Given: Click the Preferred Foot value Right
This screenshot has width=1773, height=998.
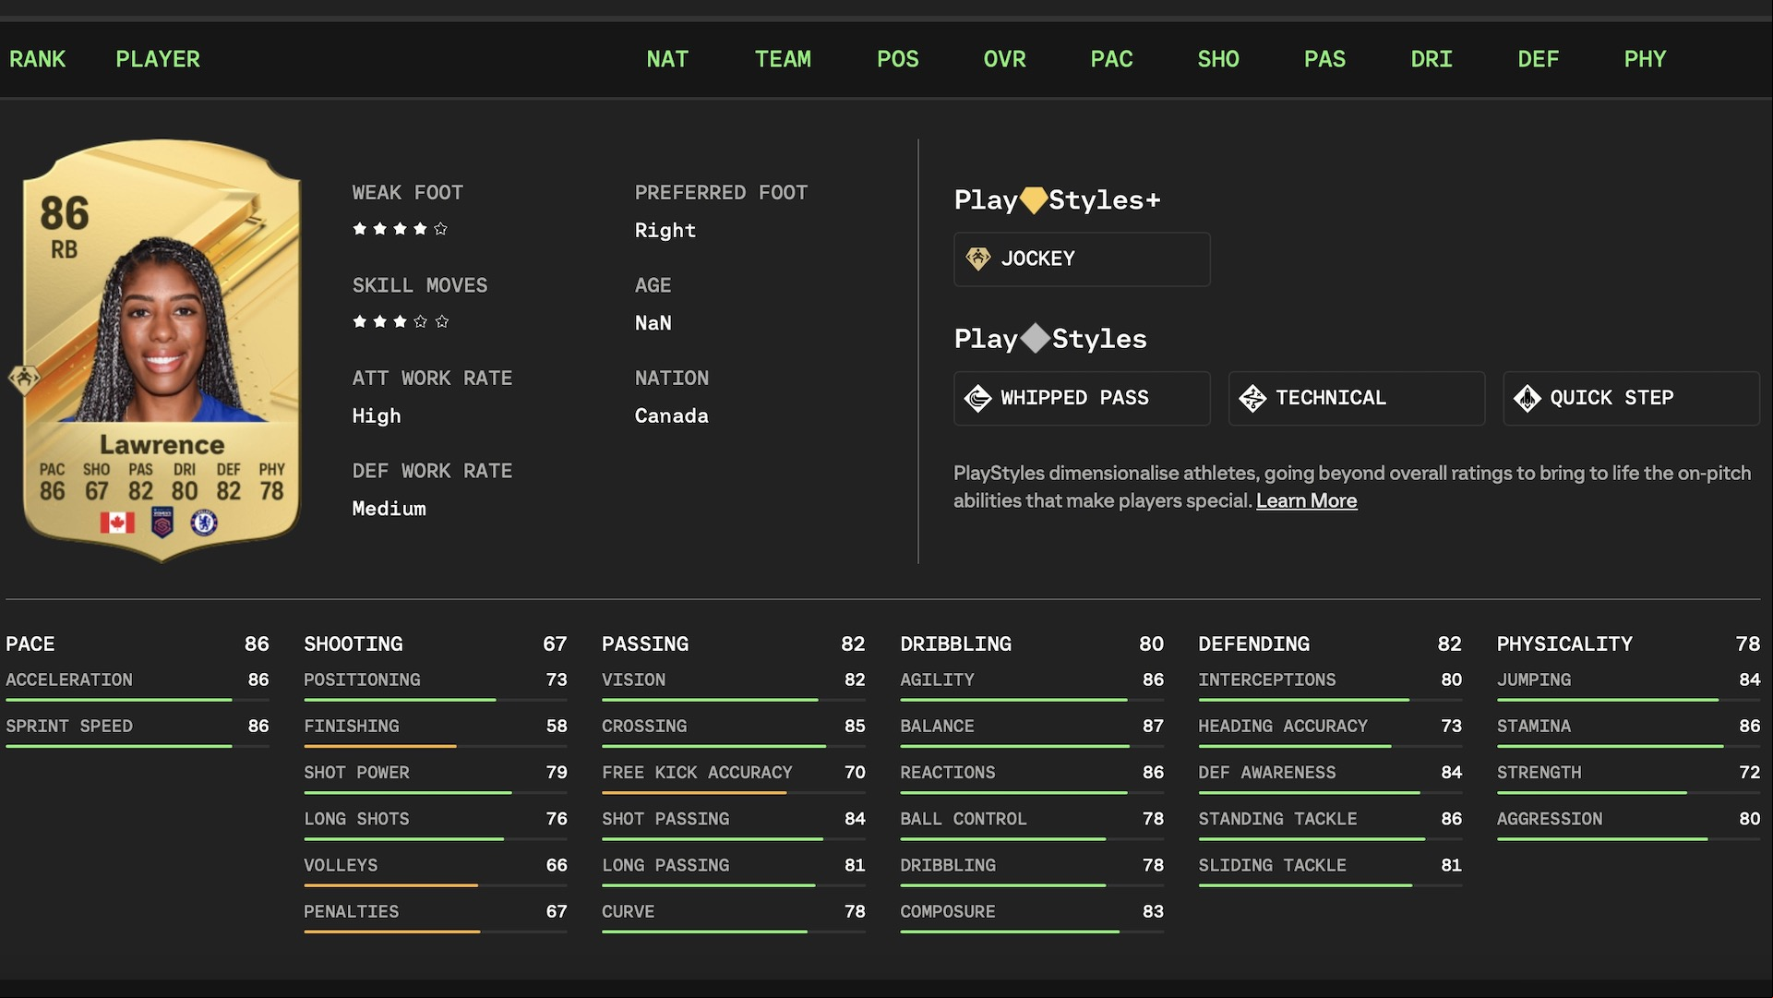Looking at the screenshot, I should tap(665, 231).
